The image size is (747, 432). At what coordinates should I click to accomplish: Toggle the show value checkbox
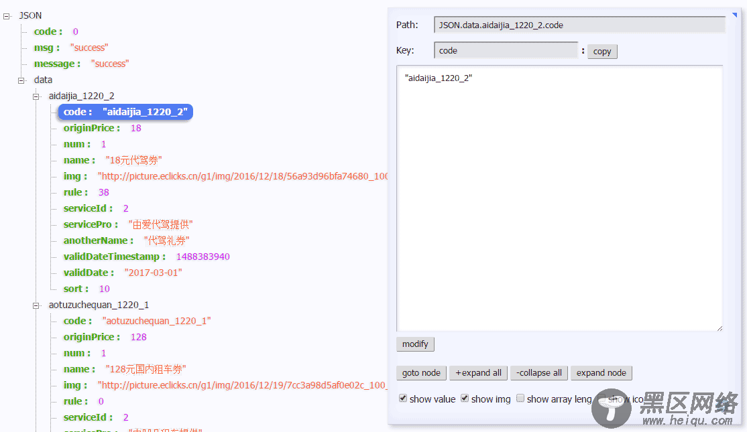coord(403,399)
